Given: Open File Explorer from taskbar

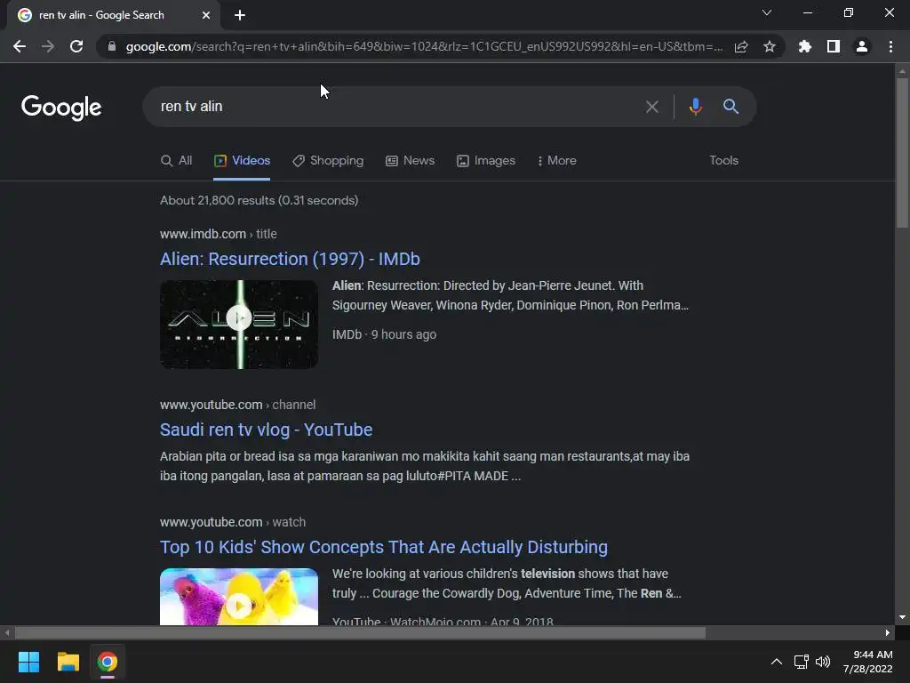Looking at the screenshot, I should (x=68, y=662).
